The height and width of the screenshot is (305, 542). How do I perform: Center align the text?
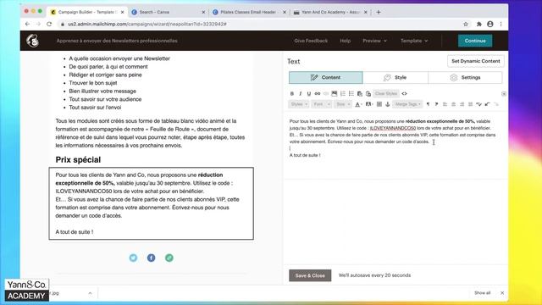tap(454, 104)
